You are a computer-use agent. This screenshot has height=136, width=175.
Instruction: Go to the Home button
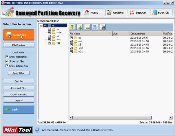(x=94, y=12)
